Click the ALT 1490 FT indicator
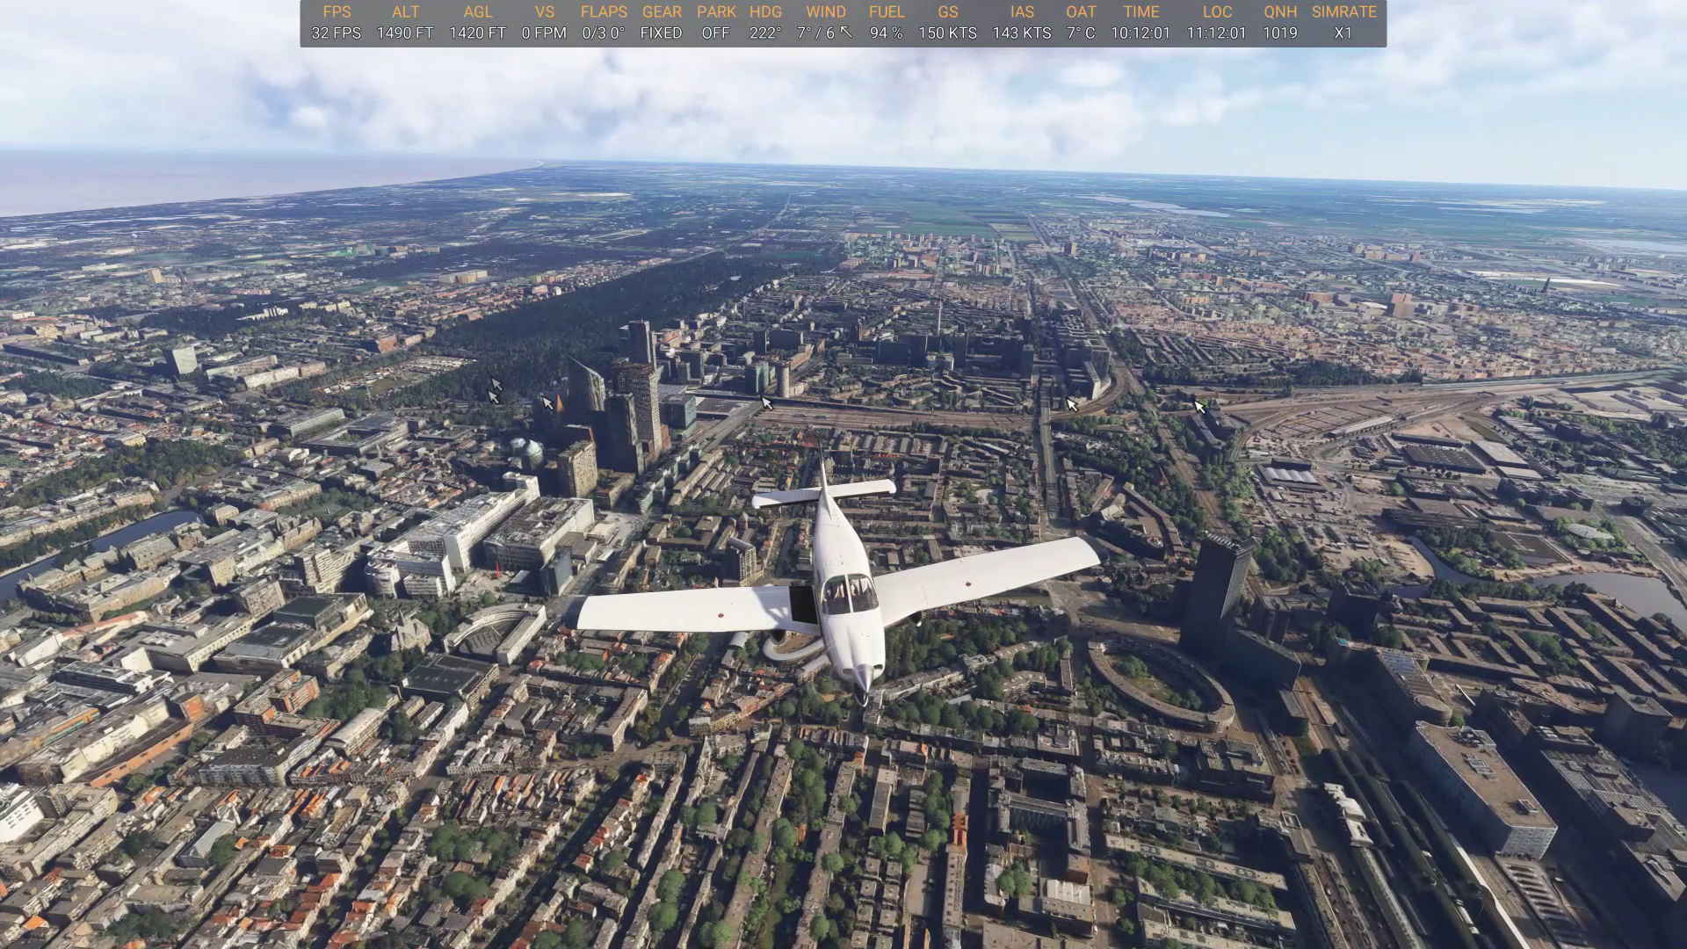The image size is (1687, 949). pos(405,33)
